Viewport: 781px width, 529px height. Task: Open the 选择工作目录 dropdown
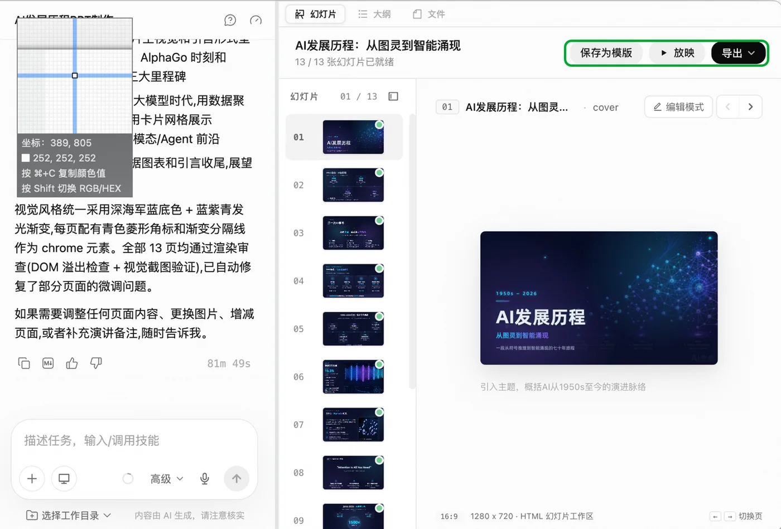coord(69,516)
